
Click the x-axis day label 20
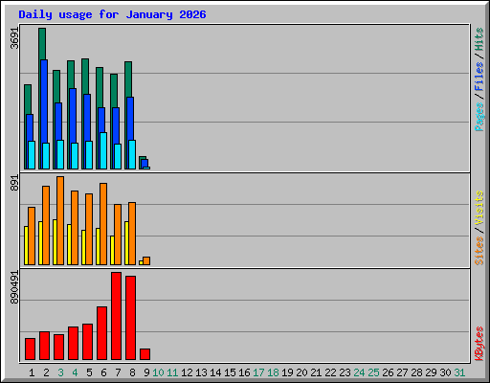click(301, 372)
